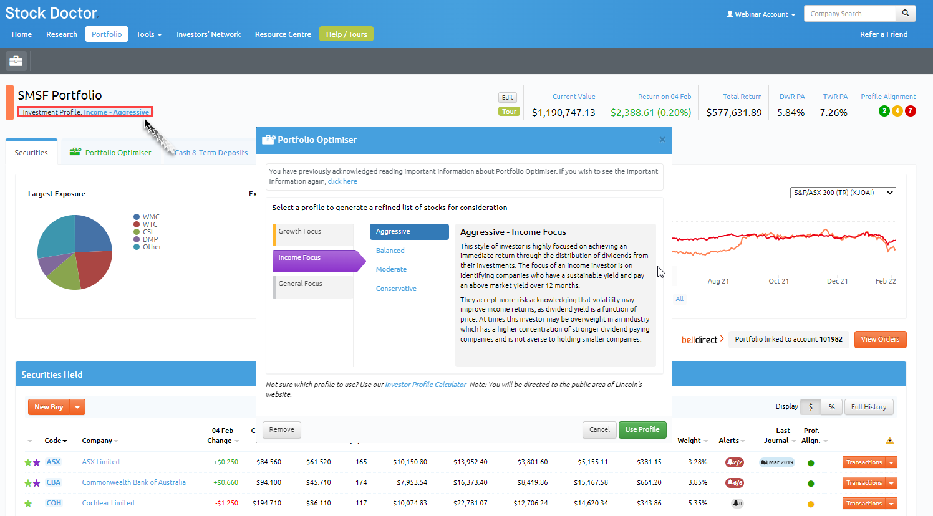Expand the New Buy dropdown arrow
Screen dimensions: 933x516
click(77, 407)
